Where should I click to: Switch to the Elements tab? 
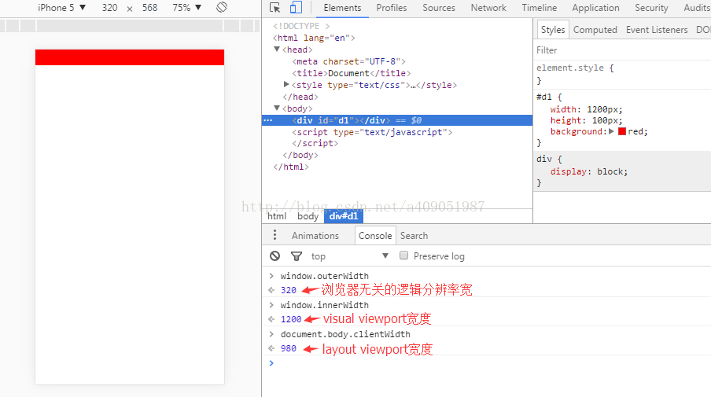click(x=342, y=8)
